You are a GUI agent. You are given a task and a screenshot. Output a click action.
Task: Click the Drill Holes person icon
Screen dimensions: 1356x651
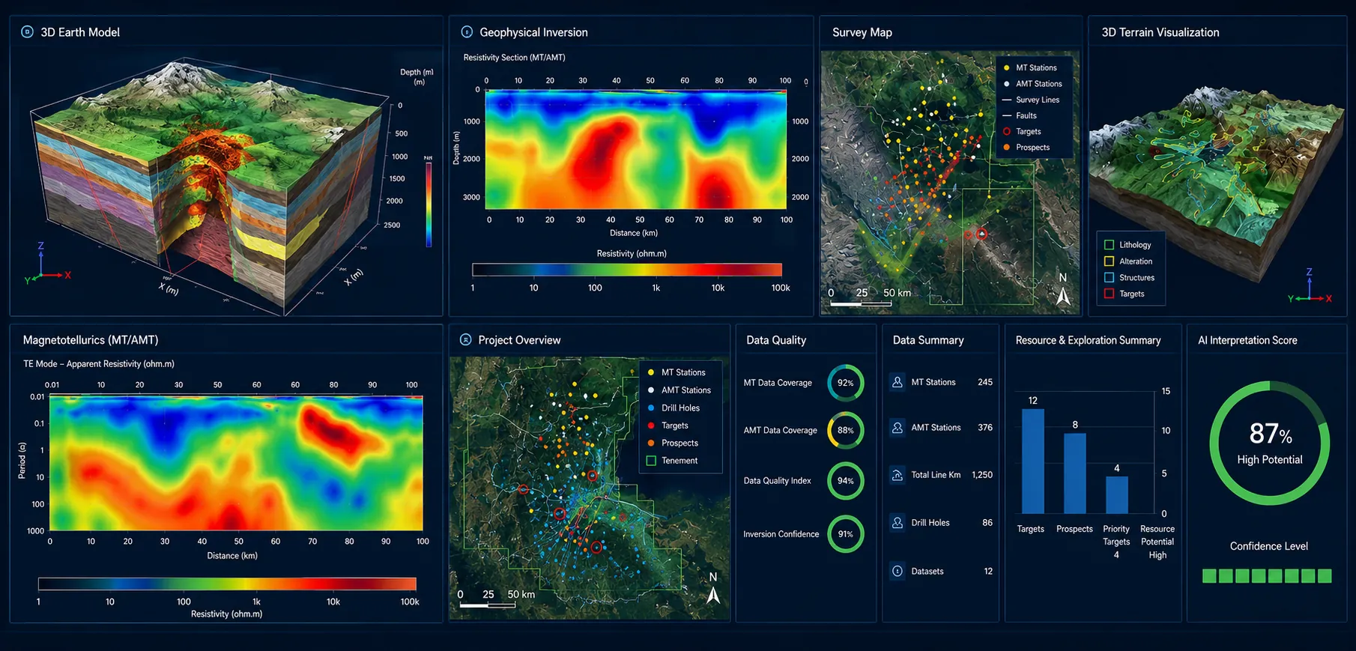click(898, 523)
